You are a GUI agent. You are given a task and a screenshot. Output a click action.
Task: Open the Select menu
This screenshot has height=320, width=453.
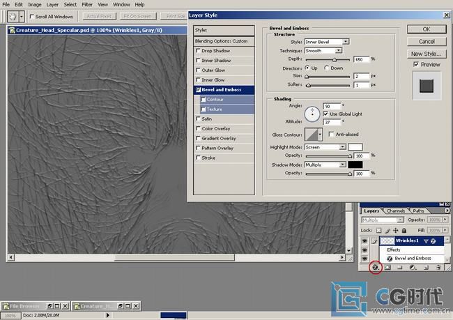(70, 5)
